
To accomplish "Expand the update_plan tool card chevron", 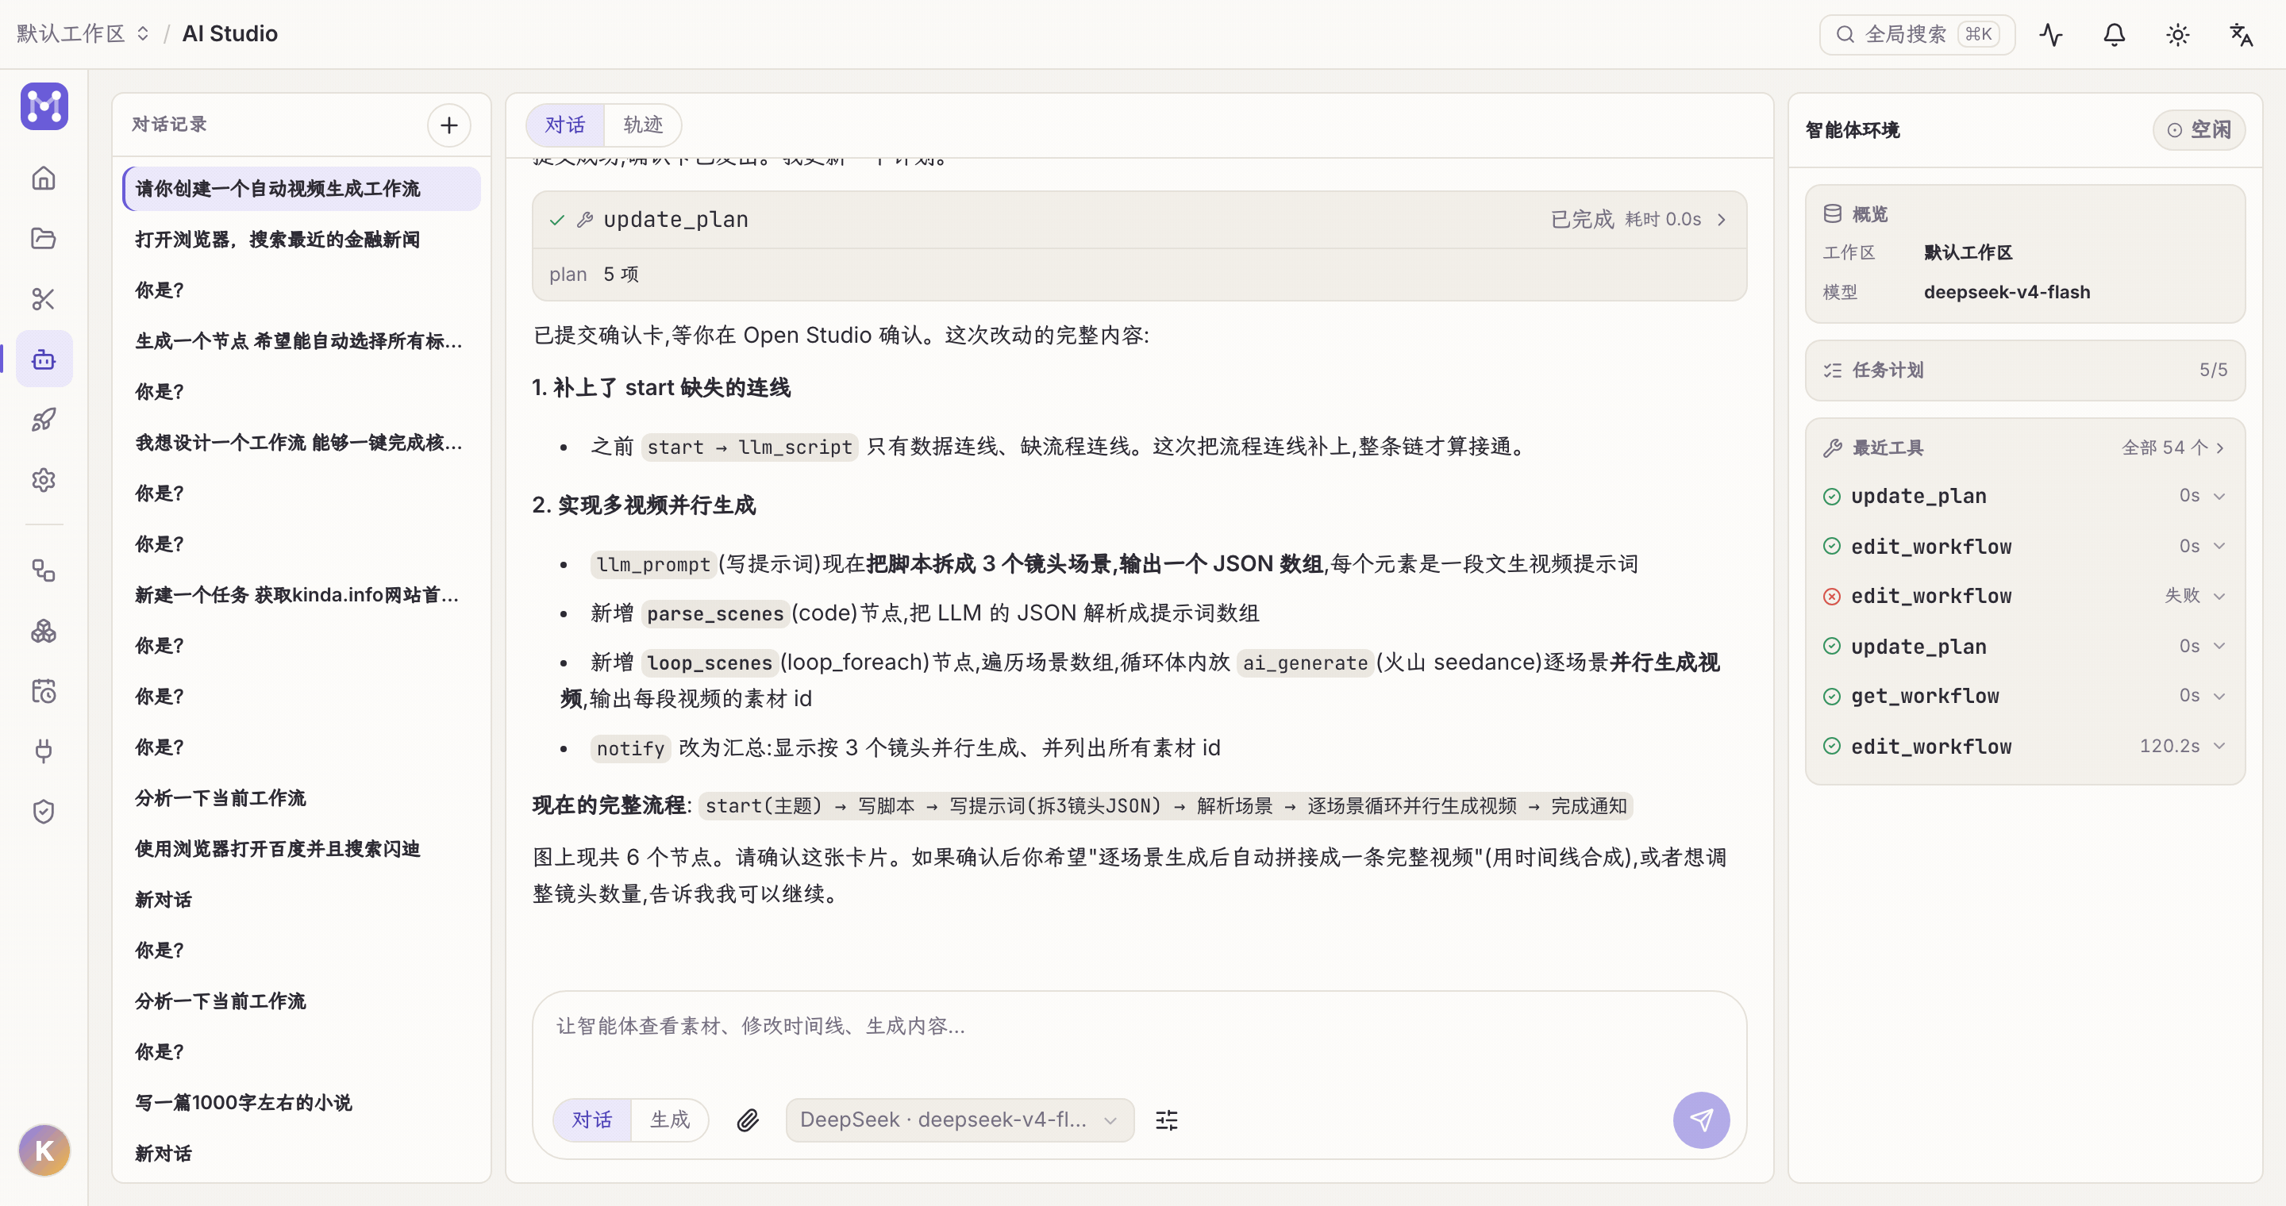I will point(1722,220).
